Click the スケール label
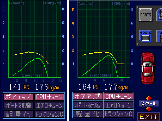The width and height of the screenshot is (162, 121). (x=148, y=104)
